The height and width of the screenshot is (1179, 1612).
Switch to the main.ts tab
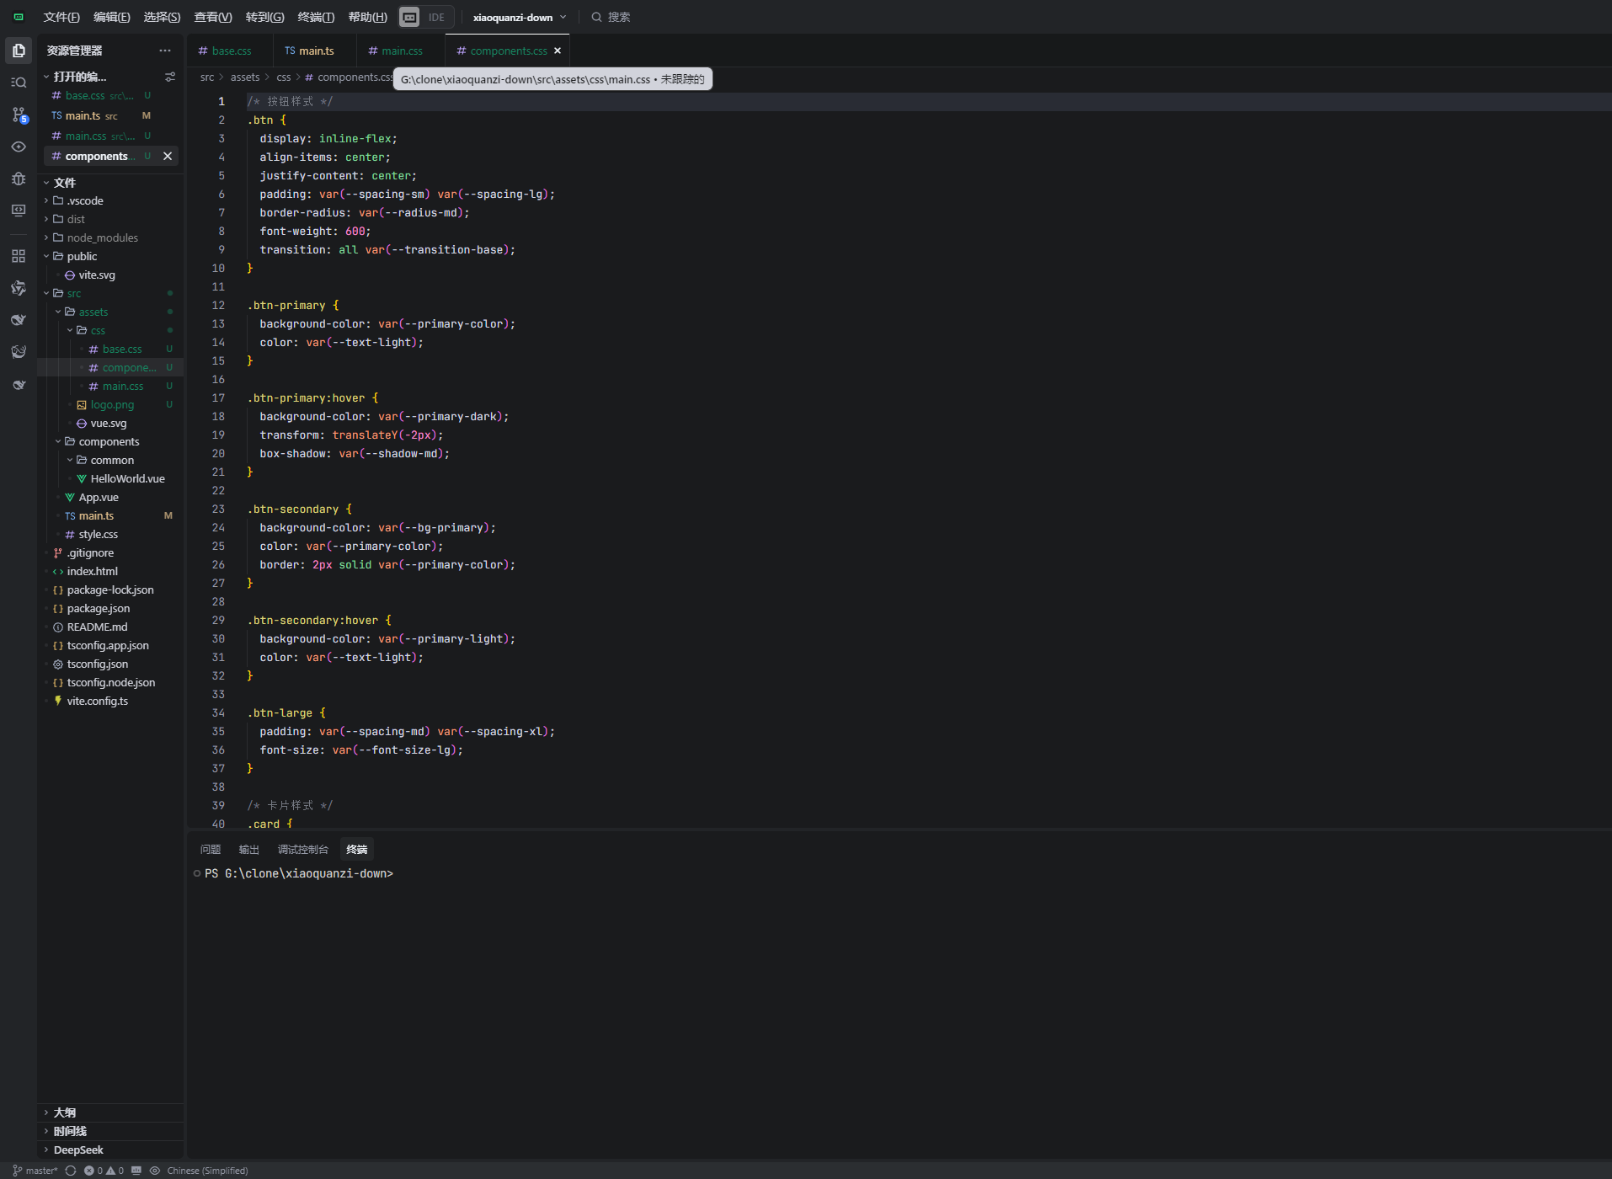point(310,51)
